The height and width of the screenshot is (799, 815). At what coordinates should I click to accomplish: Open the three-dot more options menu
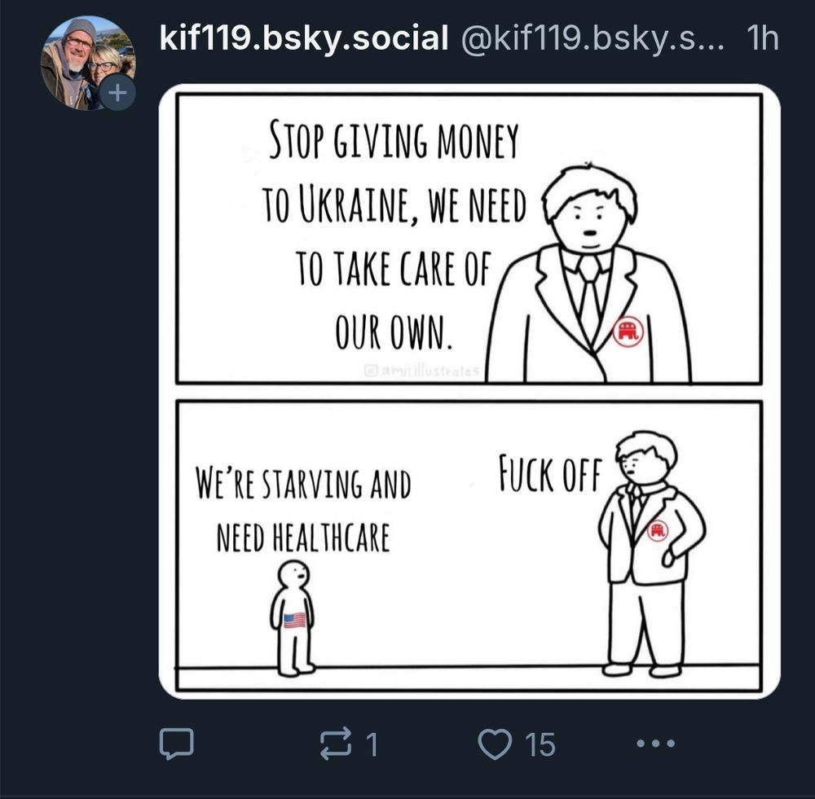pos(656,744)
